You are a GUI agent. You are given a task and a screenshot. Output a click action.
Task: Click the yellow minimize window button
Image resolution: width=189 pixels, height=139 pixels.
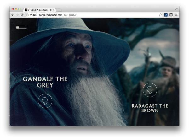16,9
